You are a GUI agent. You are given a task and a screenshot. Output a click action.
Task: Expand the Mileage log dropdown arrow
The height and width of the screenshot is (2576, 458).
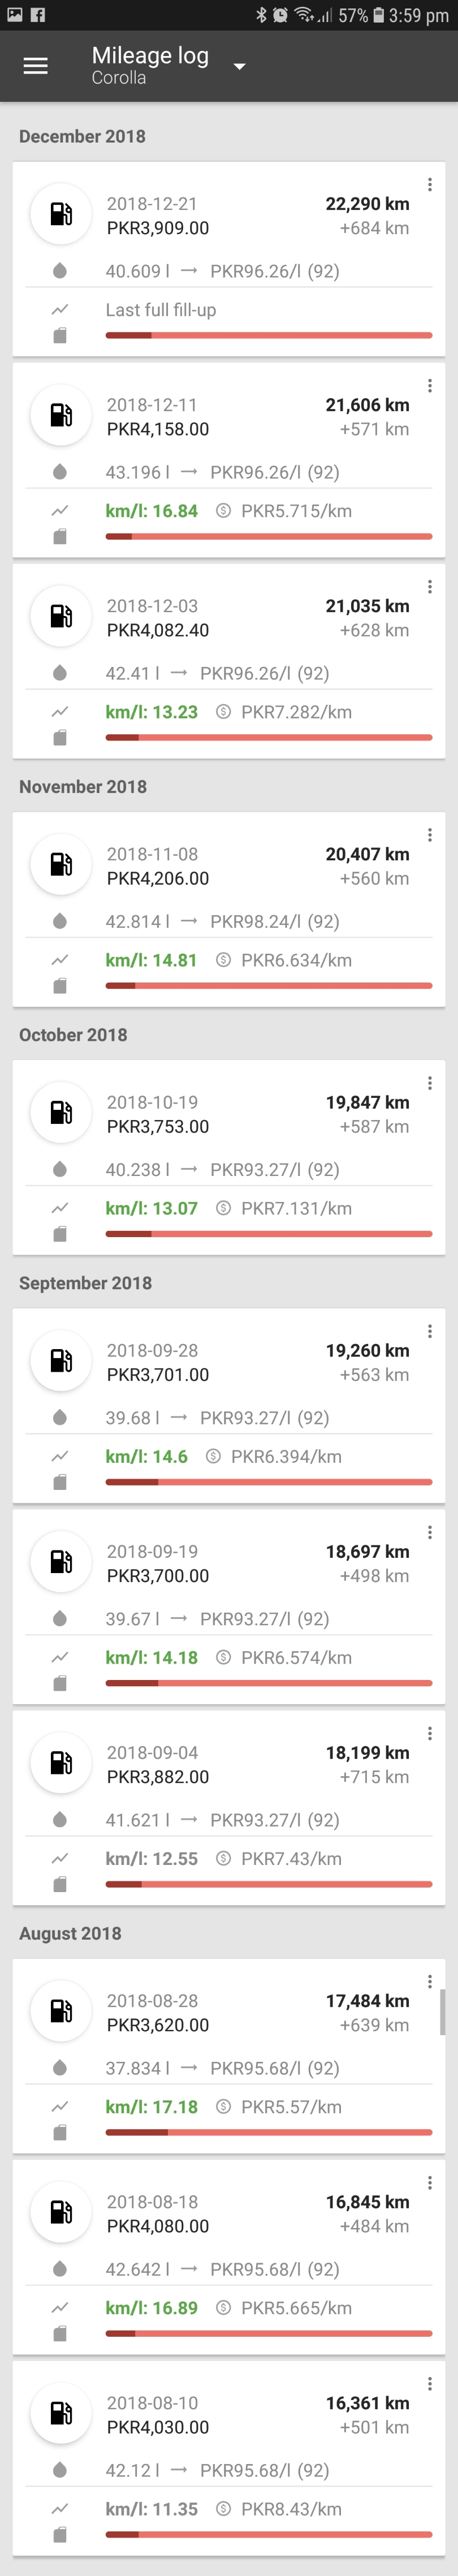pyautogui.click(x=239, y=67)
